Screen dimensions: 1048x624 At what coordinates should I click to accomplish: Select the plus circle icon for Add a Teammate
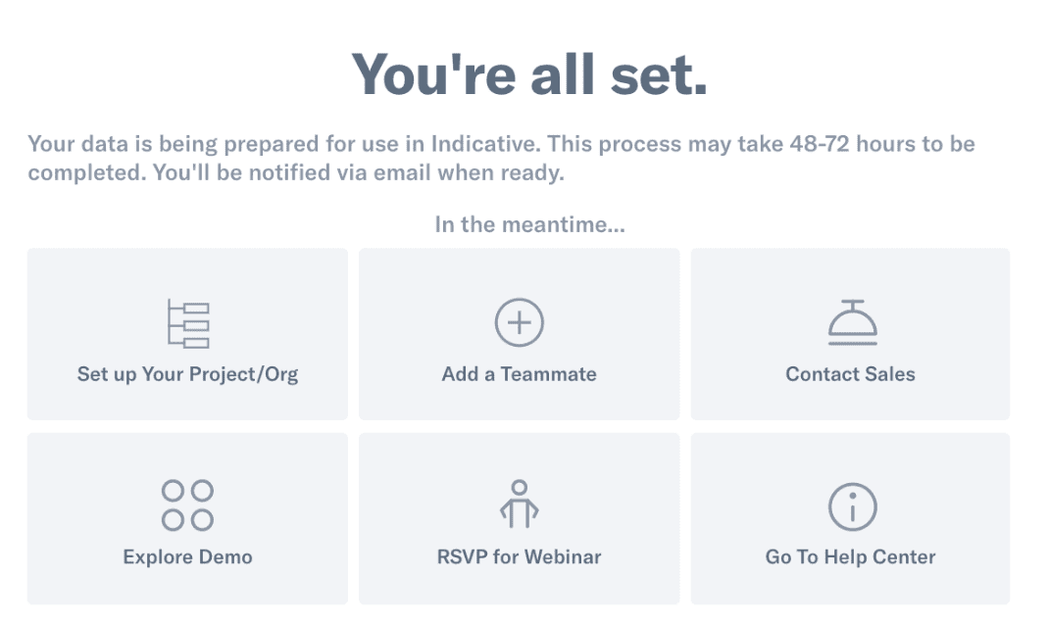519,321
